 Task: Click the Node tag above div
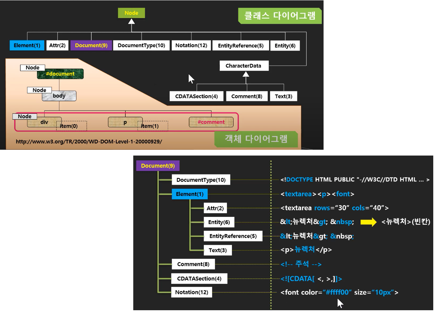tap(25, 116)
